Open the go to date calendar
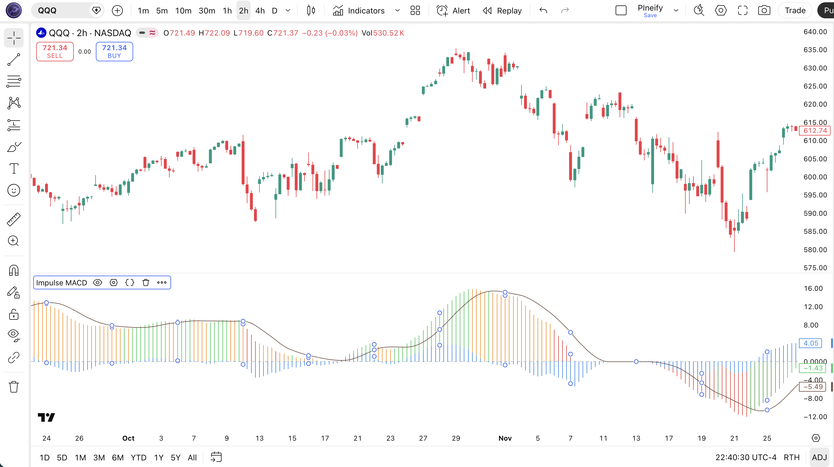Screen dimensions: 834x467 (216, 458)
